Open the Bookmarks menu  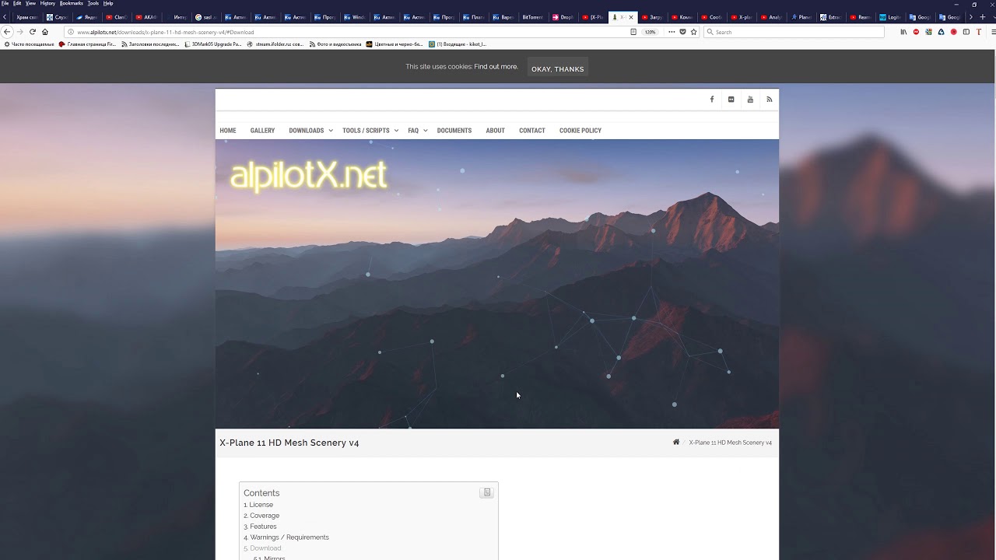[72, 3]
